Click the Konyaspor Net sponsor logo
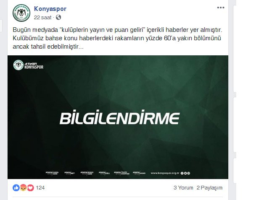 click(x=69, y=173)
